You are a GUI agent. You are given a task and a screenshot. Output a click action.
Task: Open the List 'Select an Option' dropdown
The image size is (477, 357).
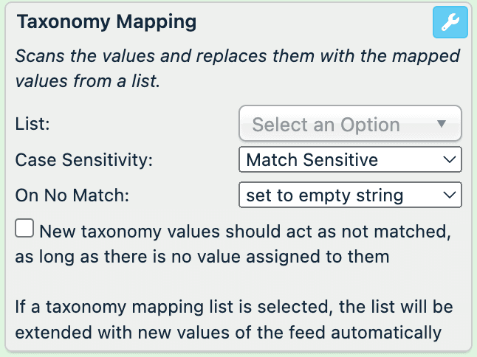point(350,124)
